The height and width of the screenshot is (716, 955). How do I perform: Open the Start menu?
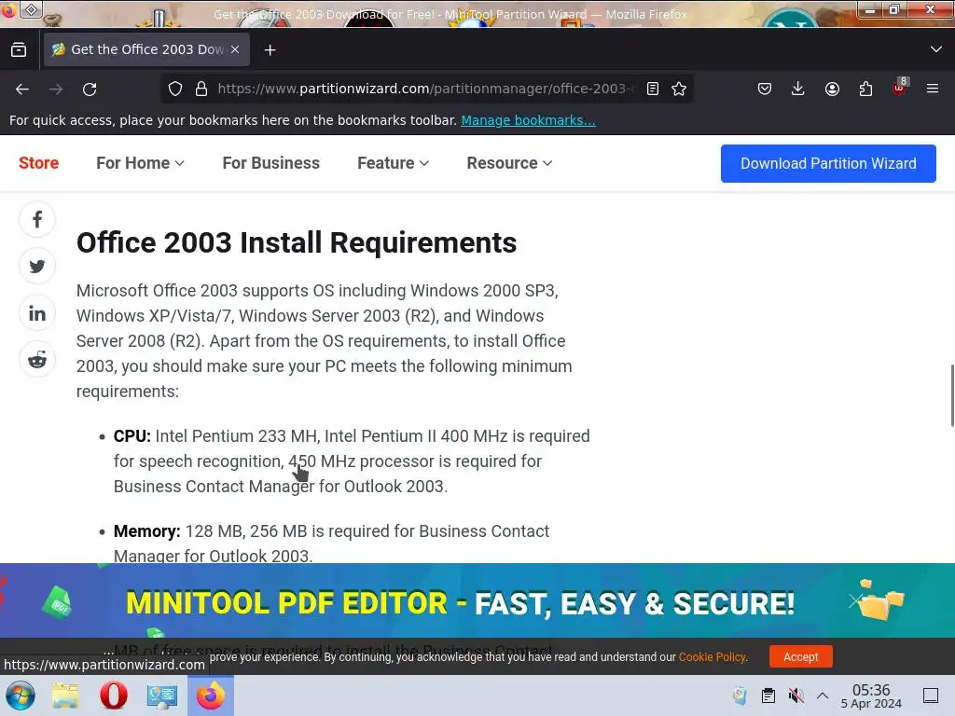point(21,695)
